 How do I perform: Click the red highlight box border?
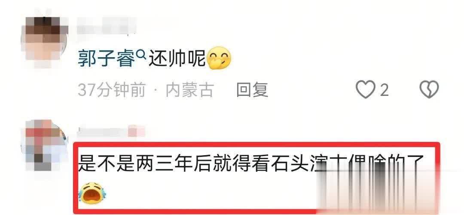pos(256,144)
